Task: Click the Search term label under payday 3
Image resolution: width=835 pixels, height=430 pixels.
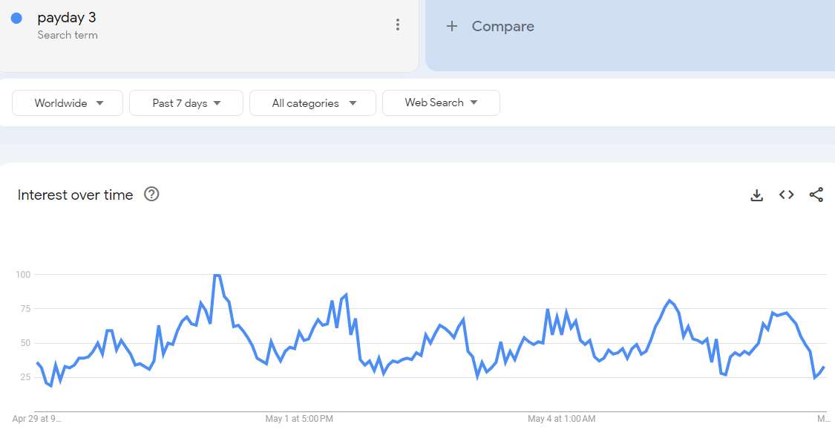Action: [68, 35]
